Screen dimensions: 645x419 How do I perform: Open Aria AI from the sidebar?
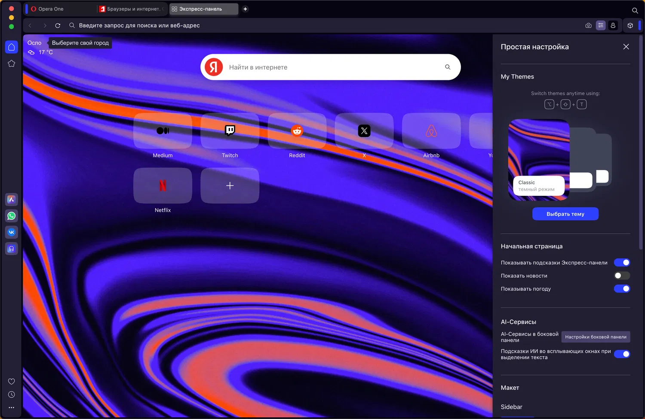[12, 200]
